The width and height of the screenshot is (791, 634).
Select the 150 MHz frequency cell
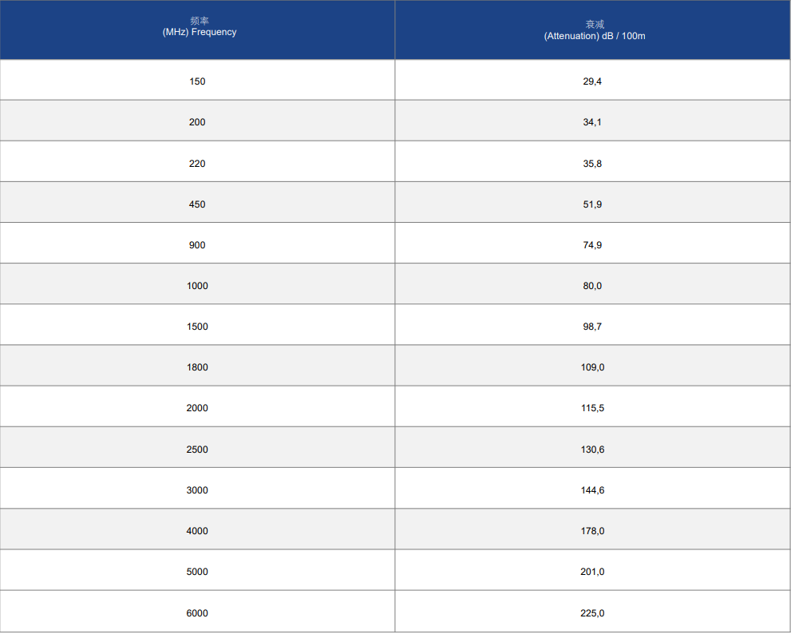point(197,80)
